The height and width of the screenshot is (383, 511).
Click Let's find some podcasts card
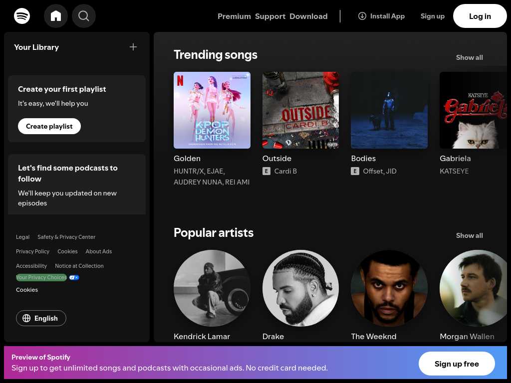(x=77, y=185)
